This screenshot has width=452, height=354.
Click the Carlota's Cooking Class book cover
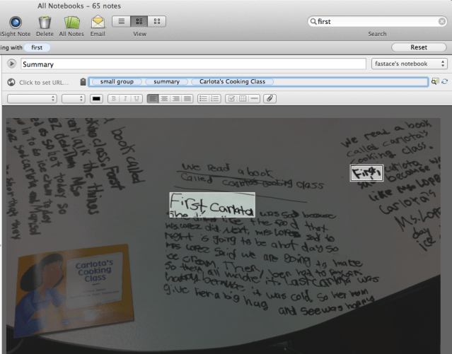click(74, 291)
